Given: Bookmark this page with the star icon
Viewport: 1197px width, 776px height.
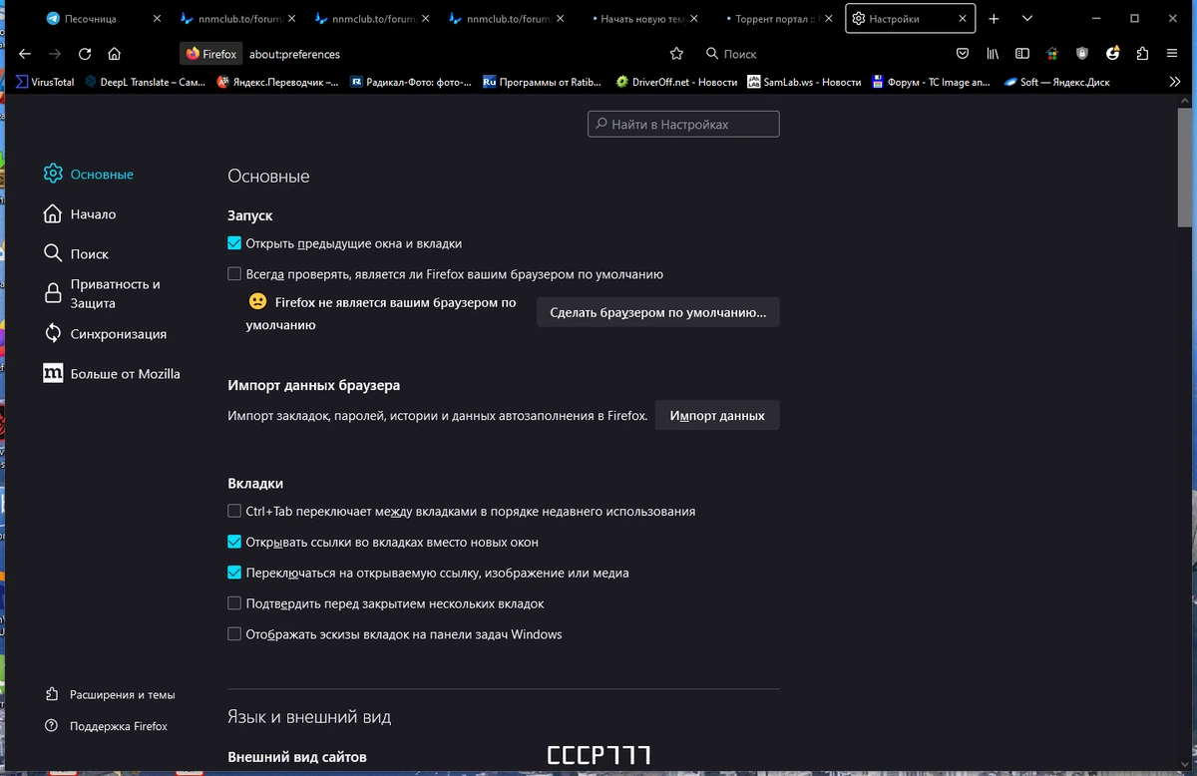Looking at the screenshot, I should tap(676, 54).
